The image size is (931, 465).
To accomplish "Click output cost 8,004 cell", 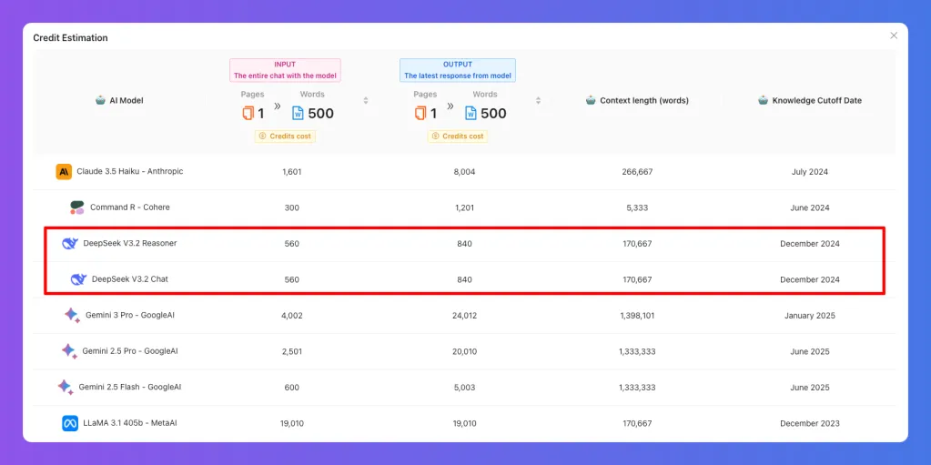I will pyautogui.click(x=464, y=172).
